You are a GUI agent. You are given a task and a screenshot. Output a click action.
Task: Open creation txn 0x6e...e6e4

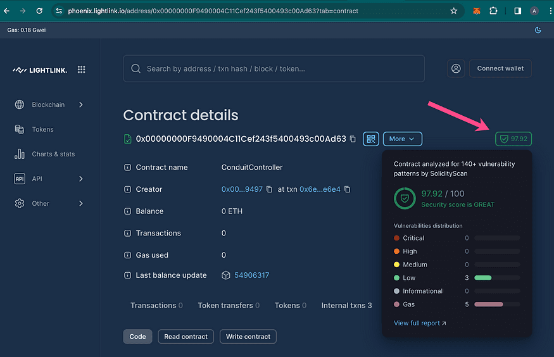(x=320, y=189)
